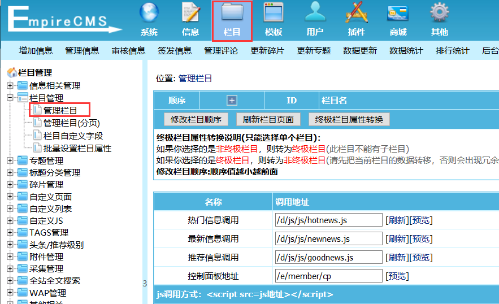Viewport: 499px width, 304px height.
Task: Open the 更新碎片 menu item
Action: point(267,51)
